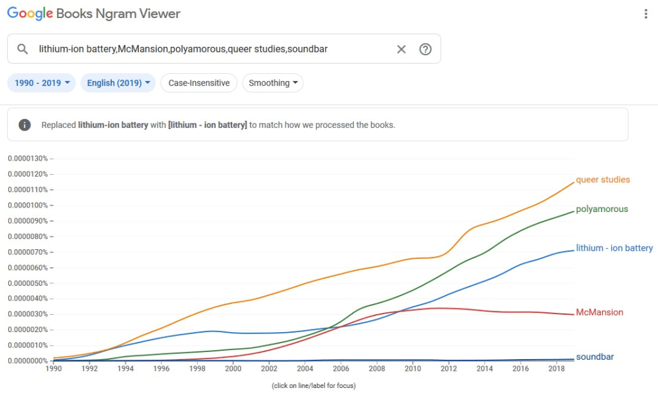Focus the polyamorous line label
This screenshot has width=658, height=397.
[x=602, y=209]
